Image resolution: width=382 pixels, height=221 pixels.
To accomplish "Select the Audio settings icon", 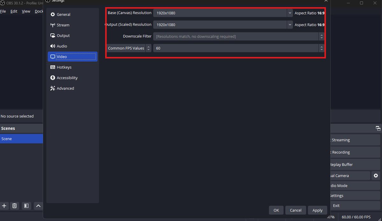I will point(52,46).
